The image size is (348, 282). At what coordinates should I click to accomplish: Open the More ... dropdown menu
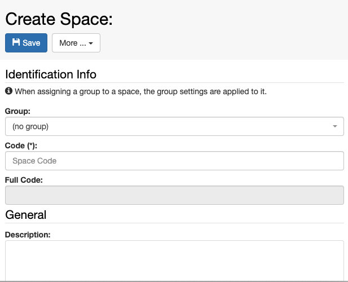[76, 43]
